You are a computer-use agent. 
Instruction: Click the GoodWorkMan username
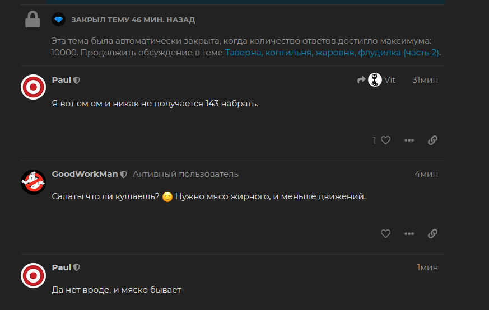85,174
